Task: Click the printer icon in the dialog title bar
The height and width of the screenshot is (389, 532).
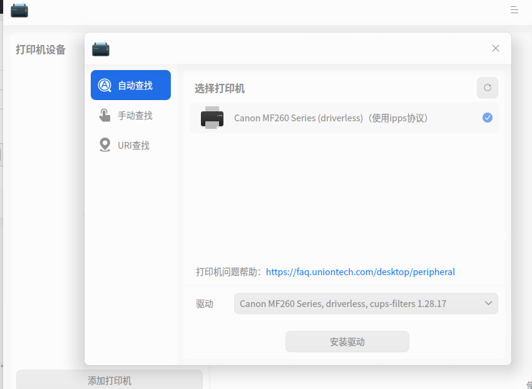Action: coord(101,49)
